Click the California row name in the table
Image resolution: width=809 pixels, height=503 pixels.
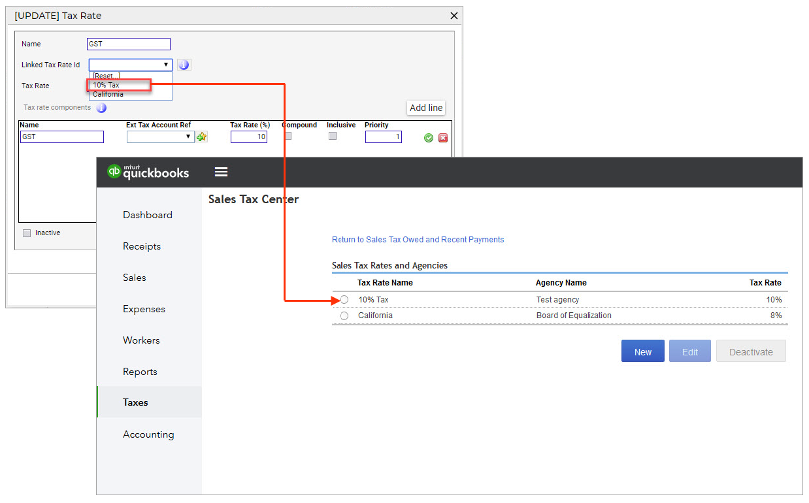(x=375, y=316)
